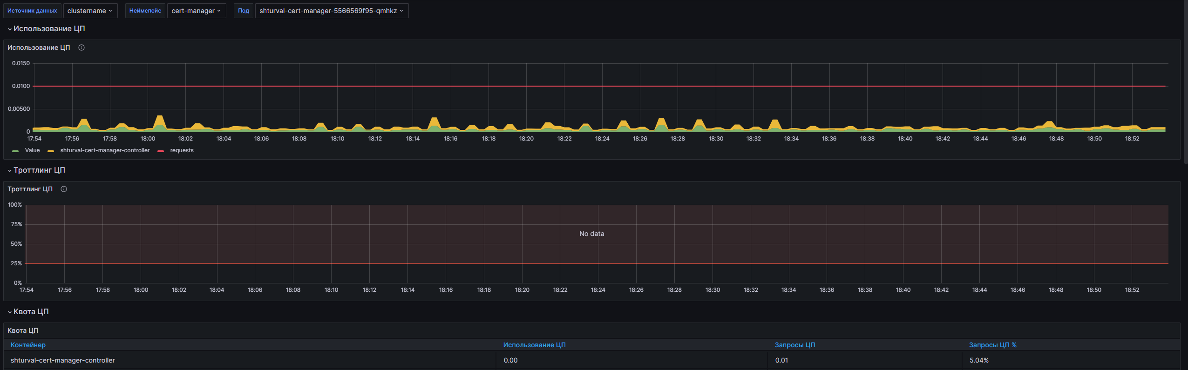Toggle requests series label in the legend
The image size is (1188, 370).
point(182,150)
